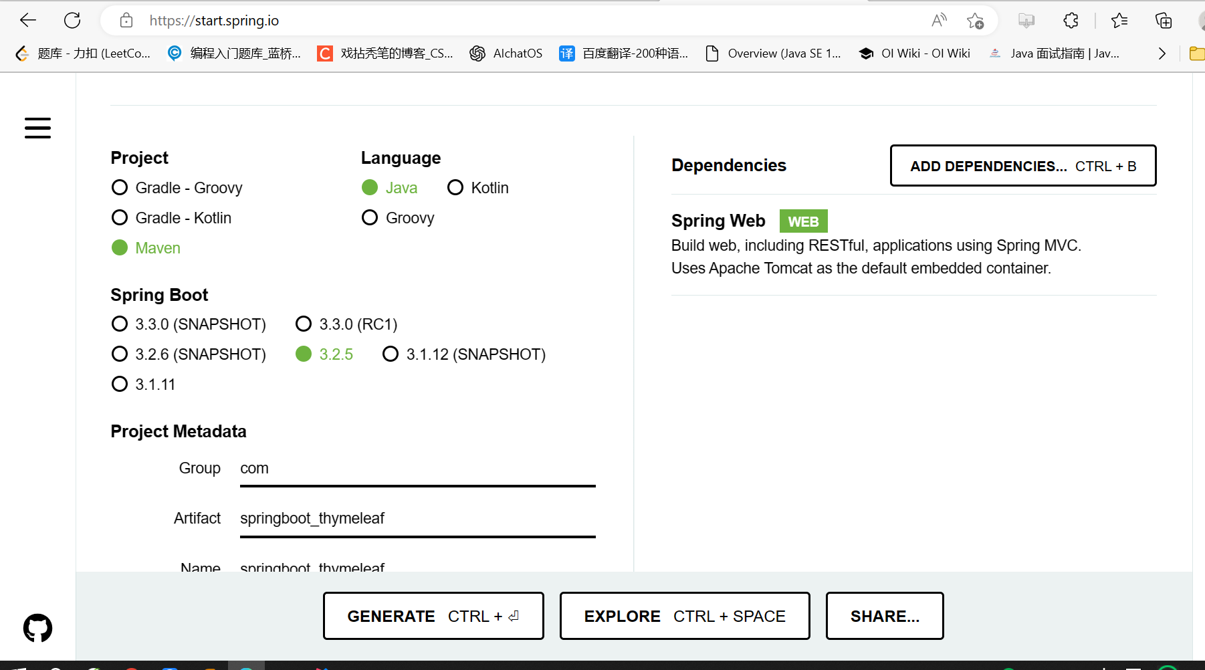
Task: Open the AIchatOS bookmark
Action: [x=506, y=53]
